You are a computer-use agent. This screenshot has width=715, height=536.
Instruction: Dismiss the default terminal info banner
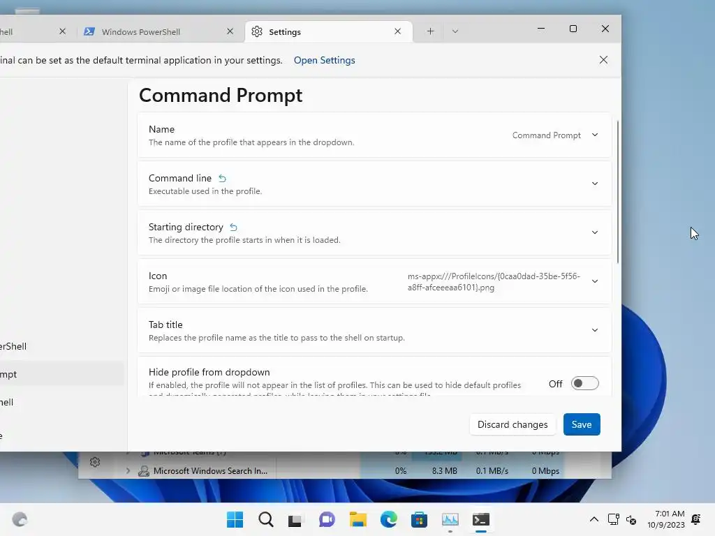point(603,60)
